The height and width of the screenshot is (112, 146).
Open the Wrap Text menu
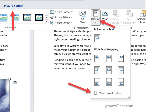[105, 17]
